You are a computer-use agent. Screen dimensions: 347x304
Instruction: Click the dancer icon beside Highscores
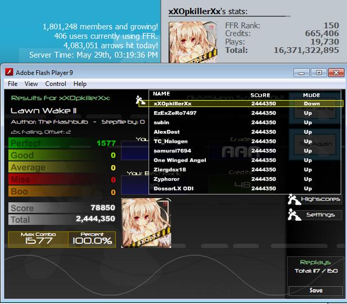294,199
